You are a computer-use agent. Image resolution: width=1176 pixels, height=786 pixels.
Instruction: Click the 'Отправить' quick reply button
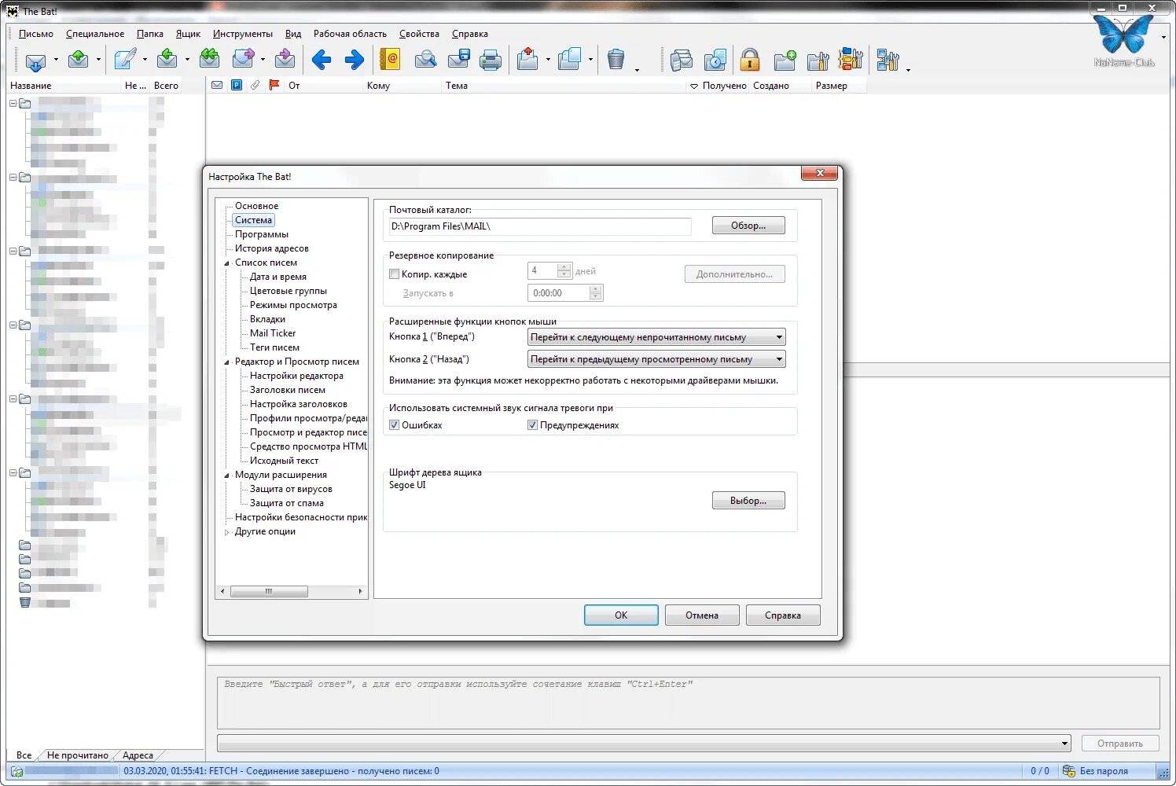coord(1120,744)
